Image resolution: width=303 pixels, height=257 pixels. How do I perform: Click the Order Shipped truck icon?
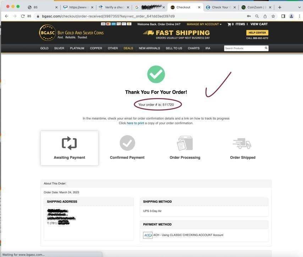[242, 144]
